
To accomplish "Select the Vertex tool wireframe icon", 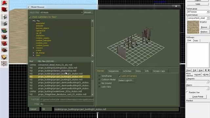I will (4, 64).
